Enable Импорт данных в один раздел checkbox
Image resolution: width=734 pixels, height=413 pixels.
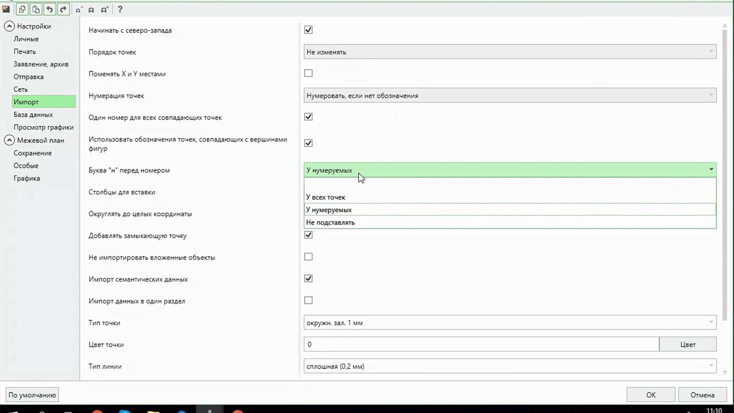[309, 301]
